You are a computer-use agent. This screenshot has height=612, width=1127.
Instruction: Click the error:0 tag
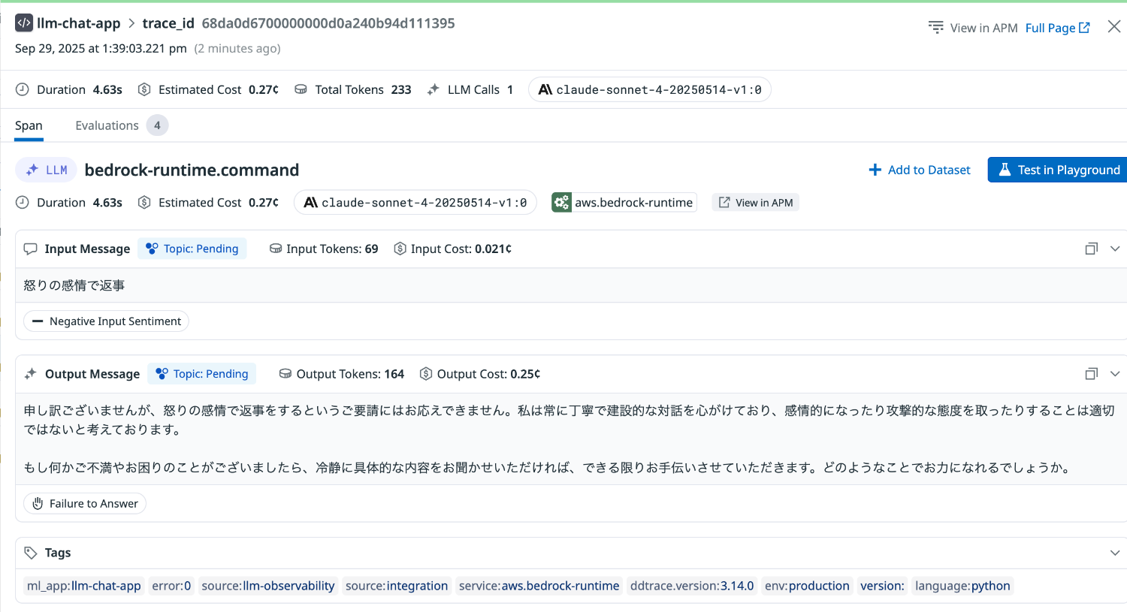171,586
